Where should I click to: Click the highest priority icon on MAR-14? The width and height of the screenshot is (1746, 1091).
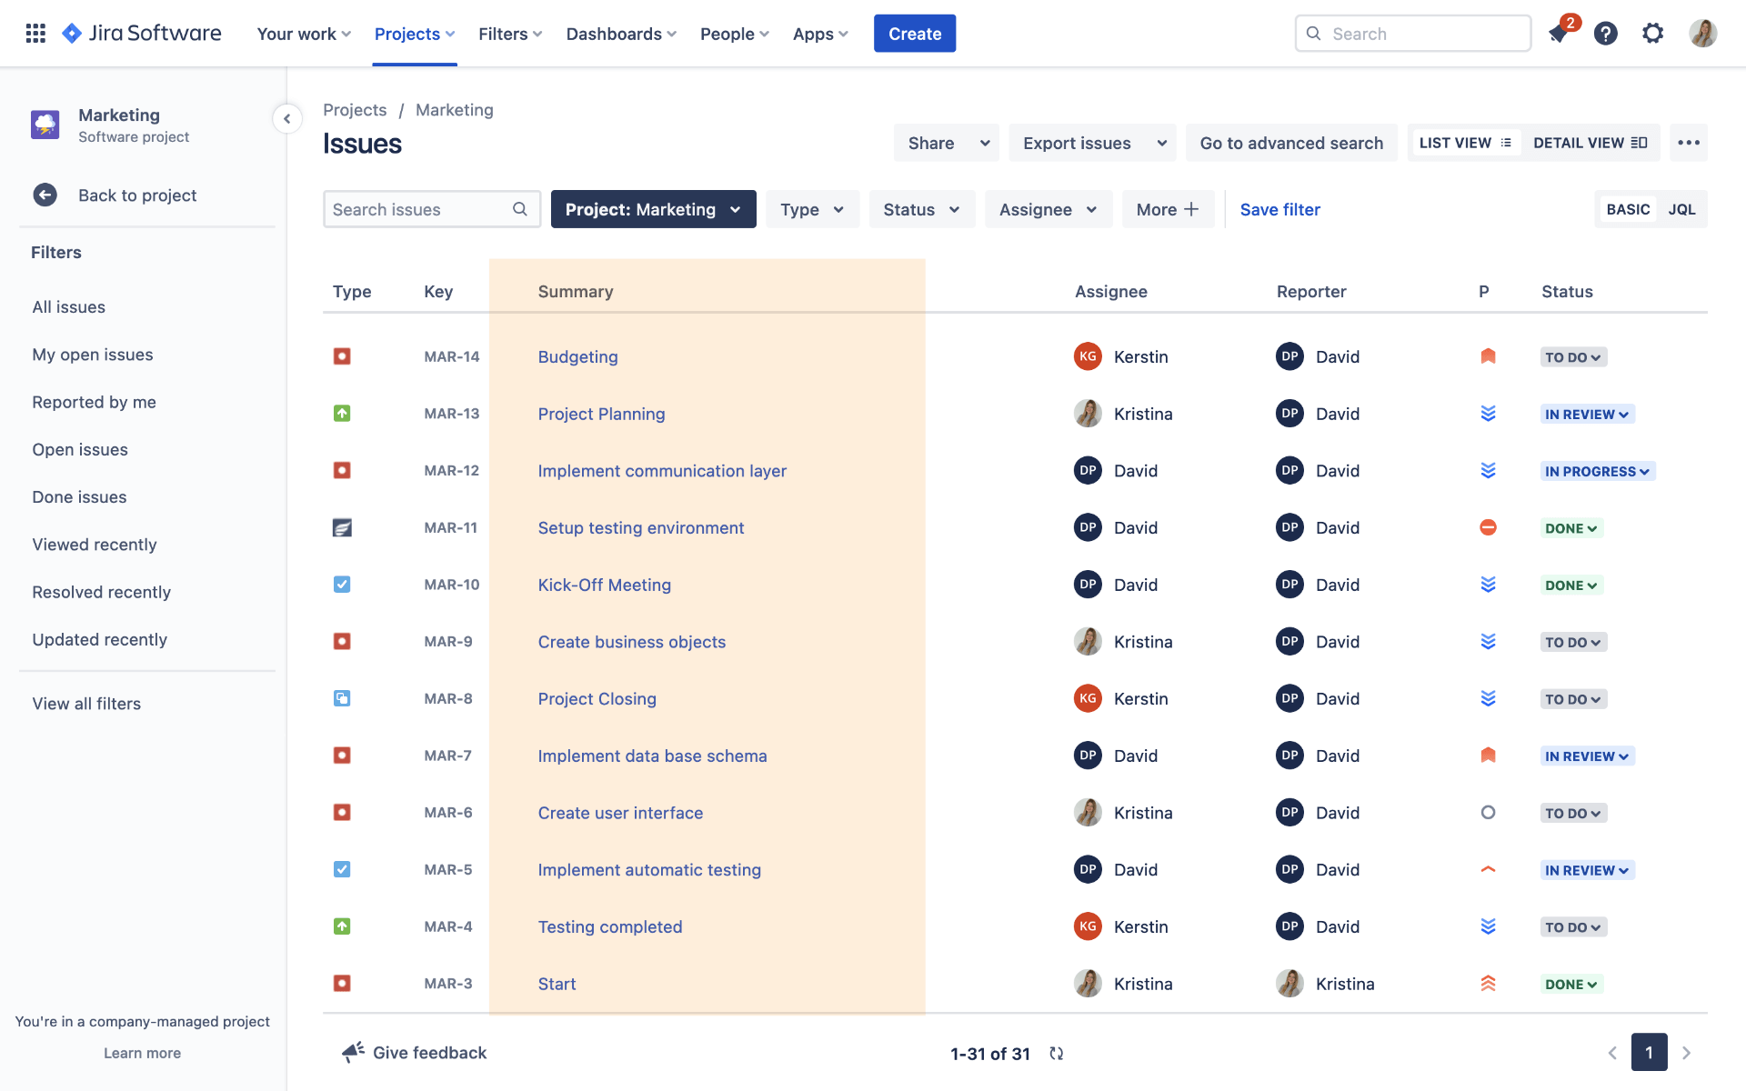pos(1488,356)
